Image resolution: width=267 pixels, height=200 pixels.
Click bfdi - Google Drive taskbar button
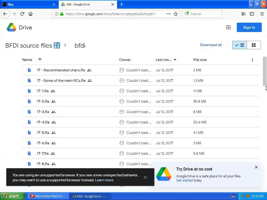(x=90, y=196)
